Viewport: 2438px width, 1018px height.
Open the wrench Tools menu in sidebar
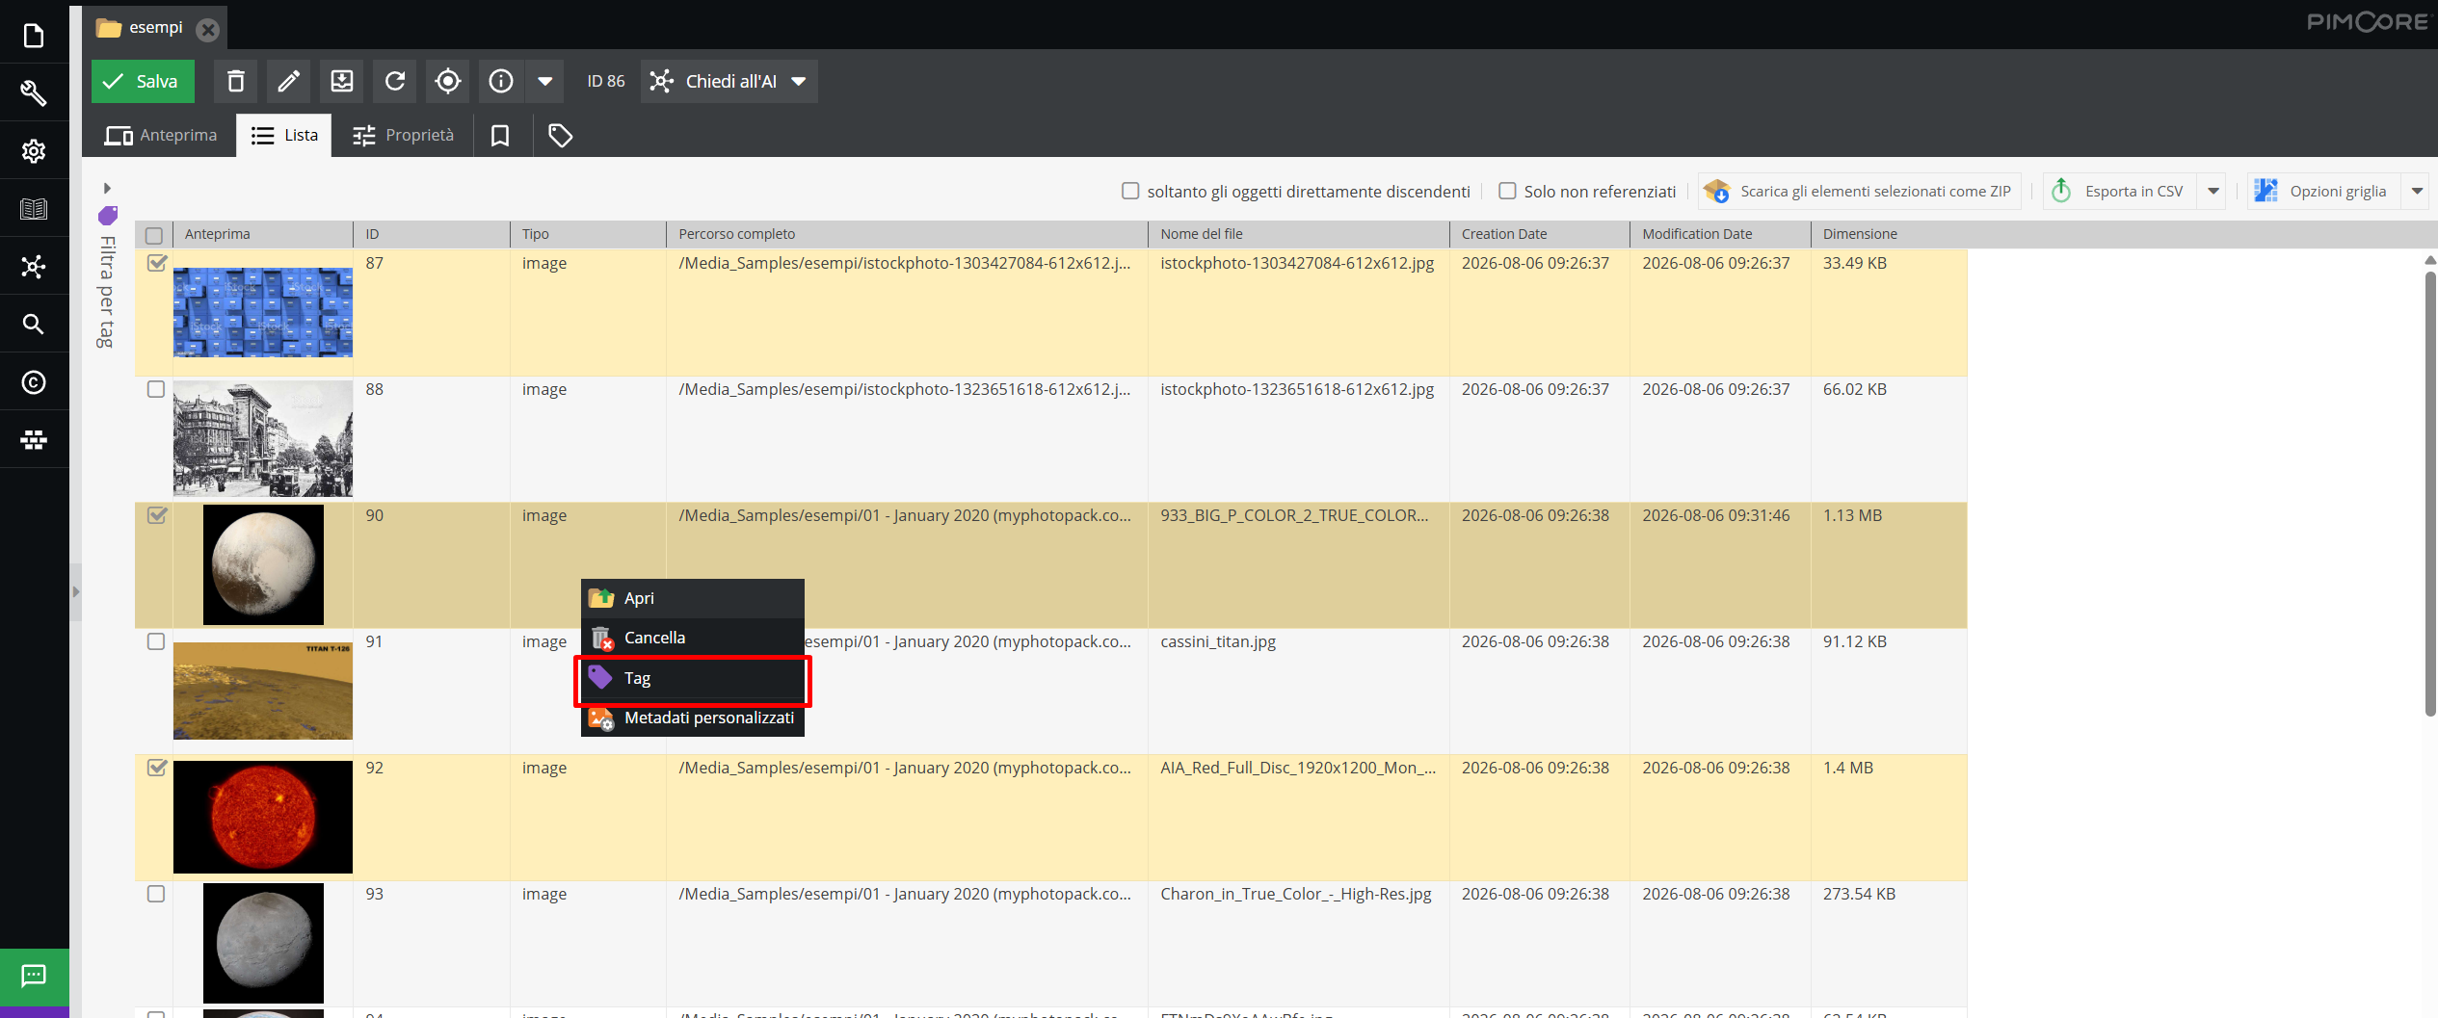click(x=34, y=93)
